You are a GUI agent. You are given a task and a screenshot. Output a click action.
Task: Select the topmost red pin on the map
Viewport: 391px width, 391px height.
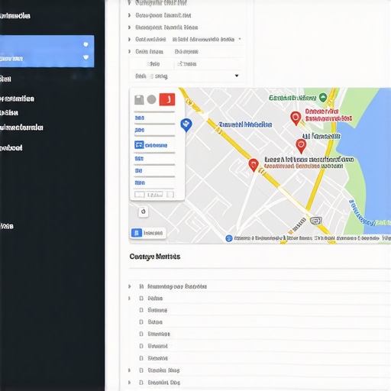296,118
